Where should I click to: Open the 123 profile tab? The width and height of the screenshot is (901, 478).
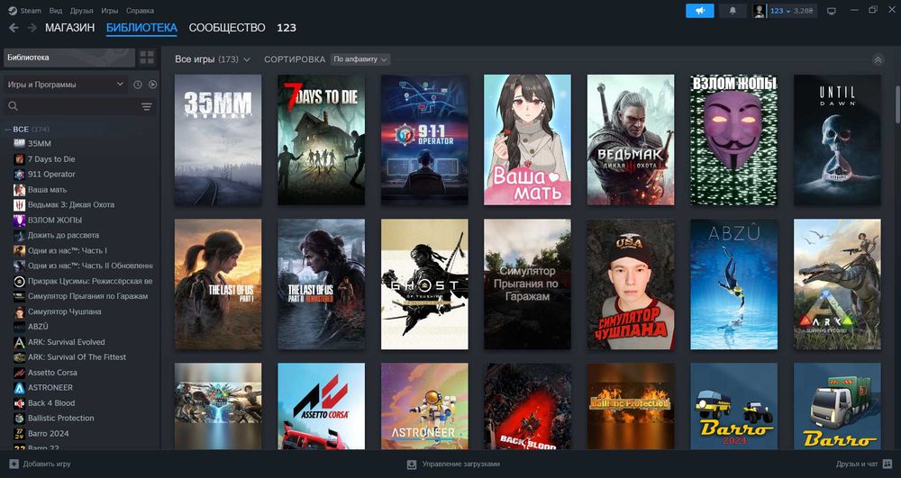(287, 28)
